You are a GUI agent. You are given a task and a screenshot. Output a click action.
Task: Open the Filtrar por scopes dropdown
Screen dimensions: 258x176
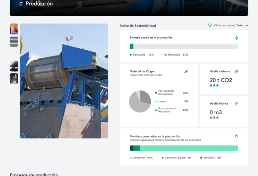click(x=228, y=26)
